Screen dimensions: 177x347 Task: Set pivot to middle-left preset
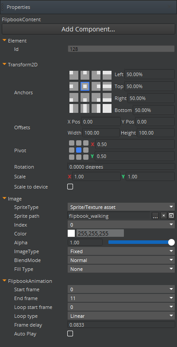click(x=72, y=150)
